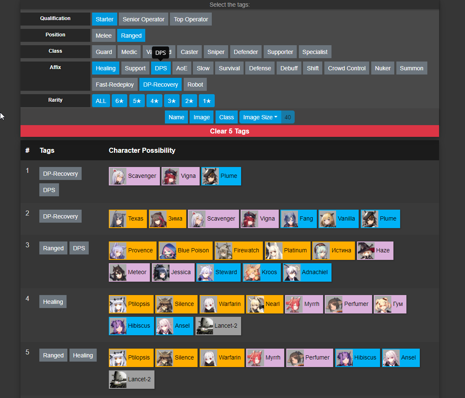The height and width of the screenshot is (398, 465).
Task: Select the Specialist class tag
Action: pos(315,52)
